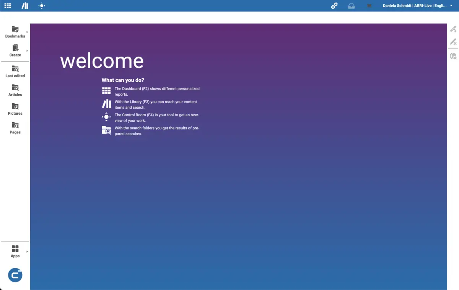Open the Control Room icon in top bar
This screenshot has height=290, width=459.
point(42,6)
